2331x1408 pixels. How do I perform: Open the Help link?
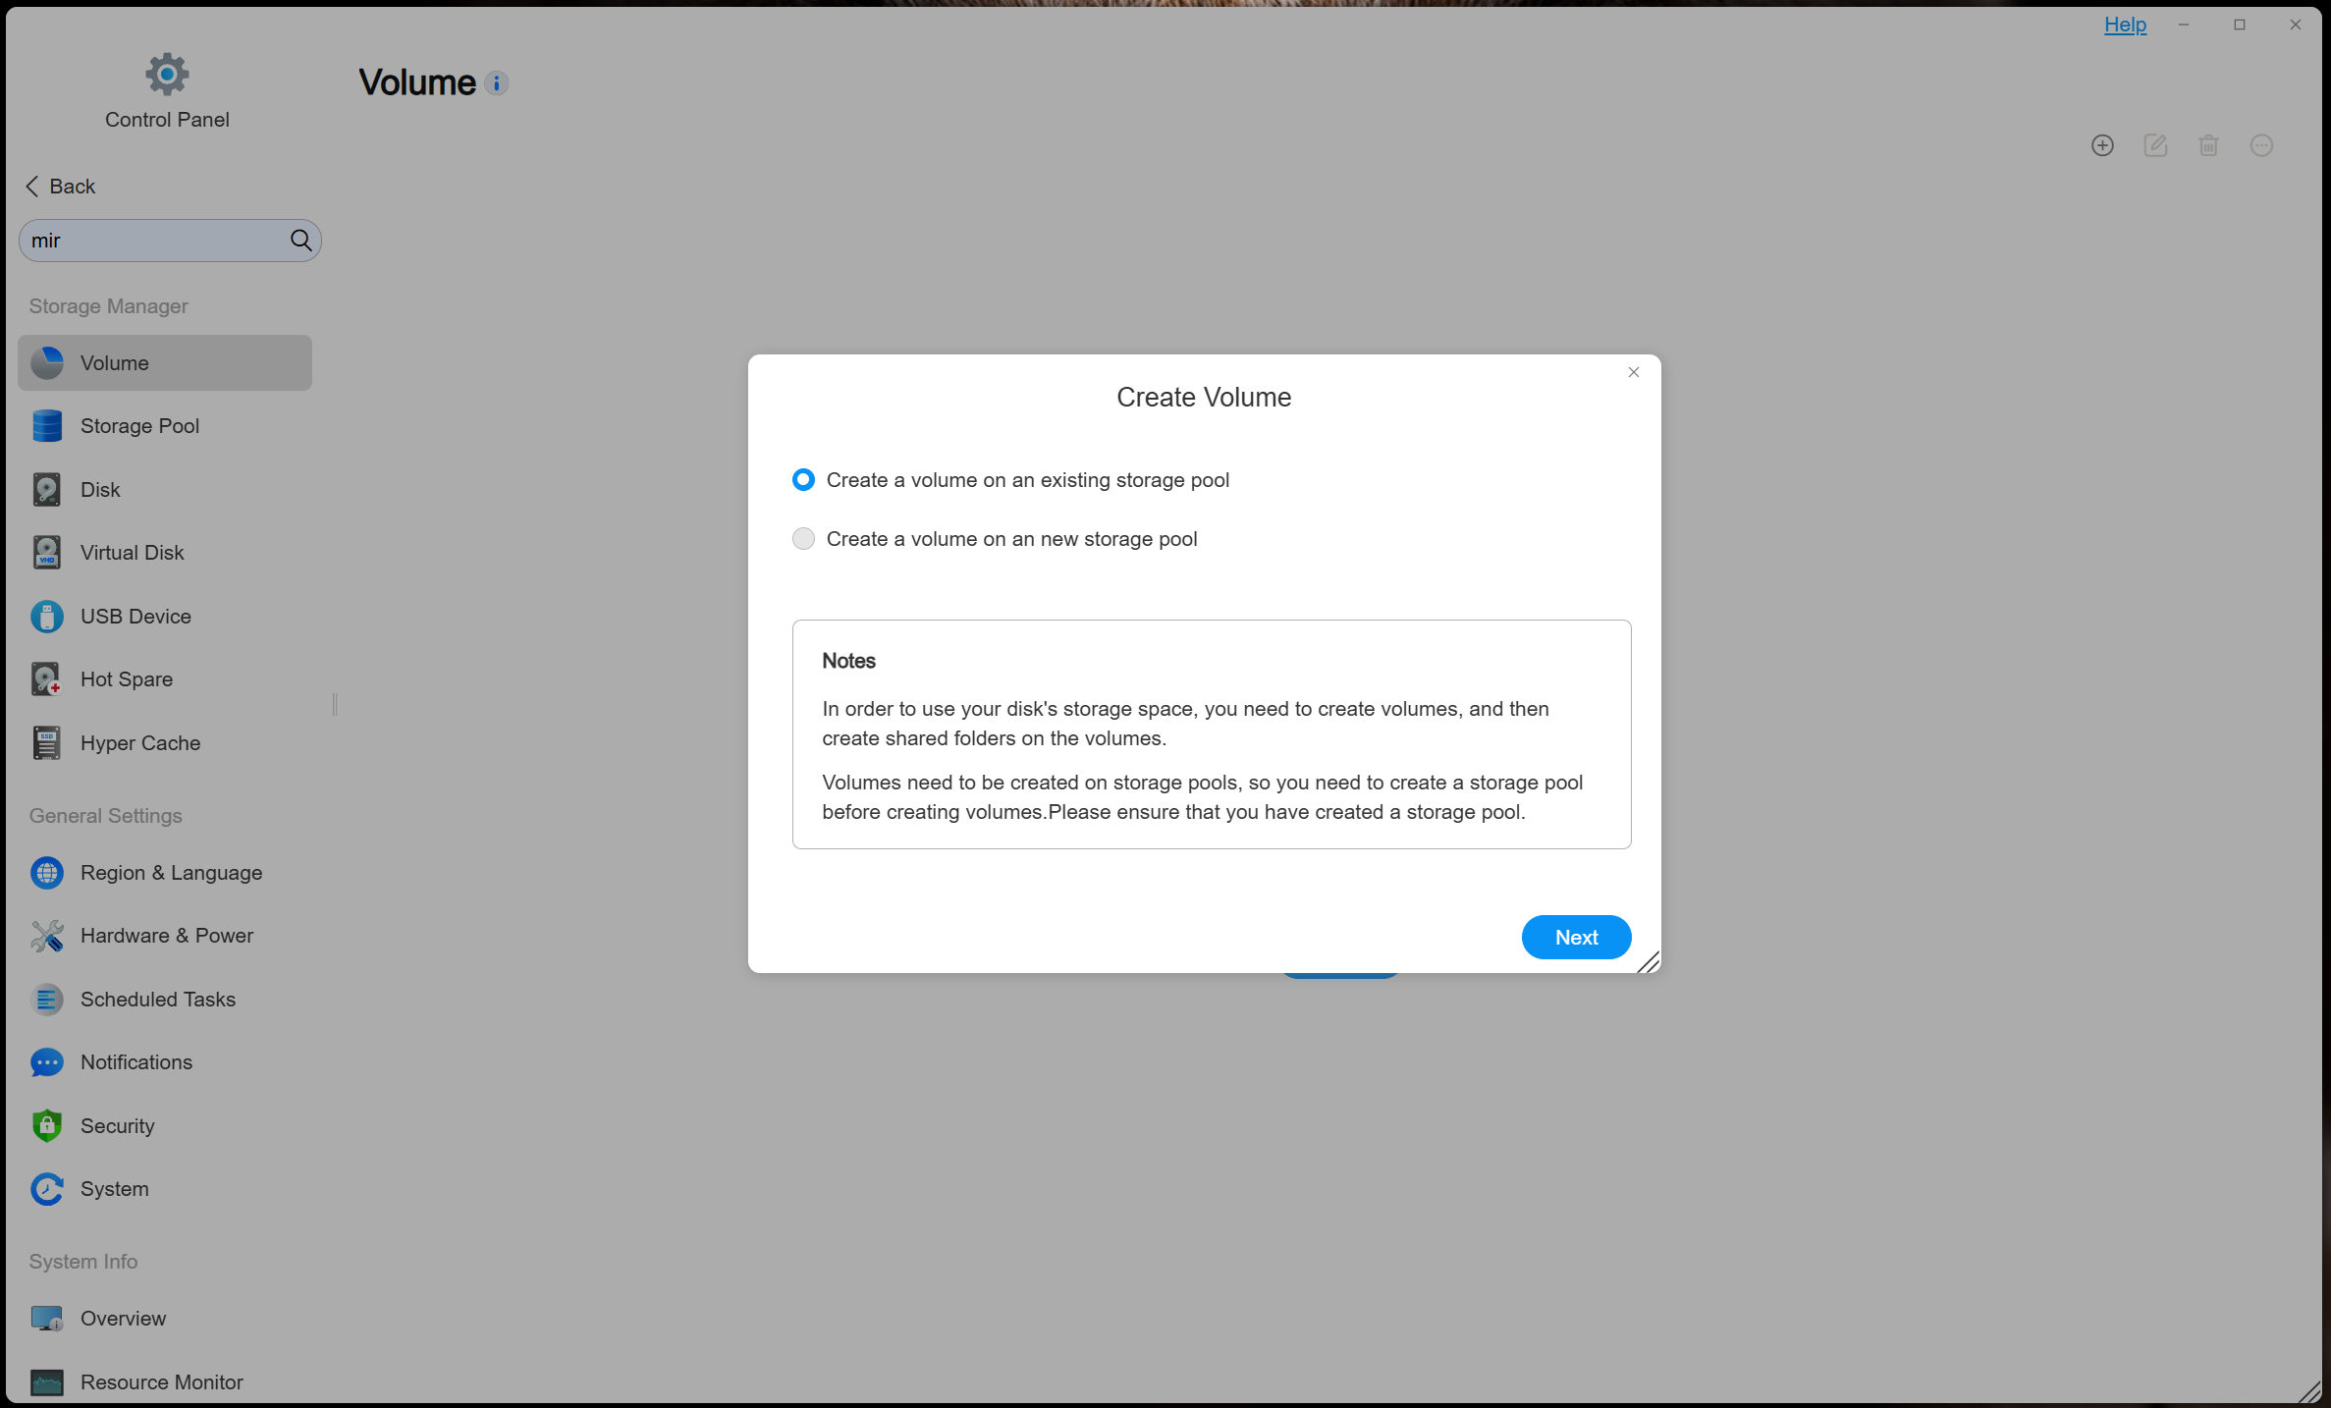(2125, 25)
